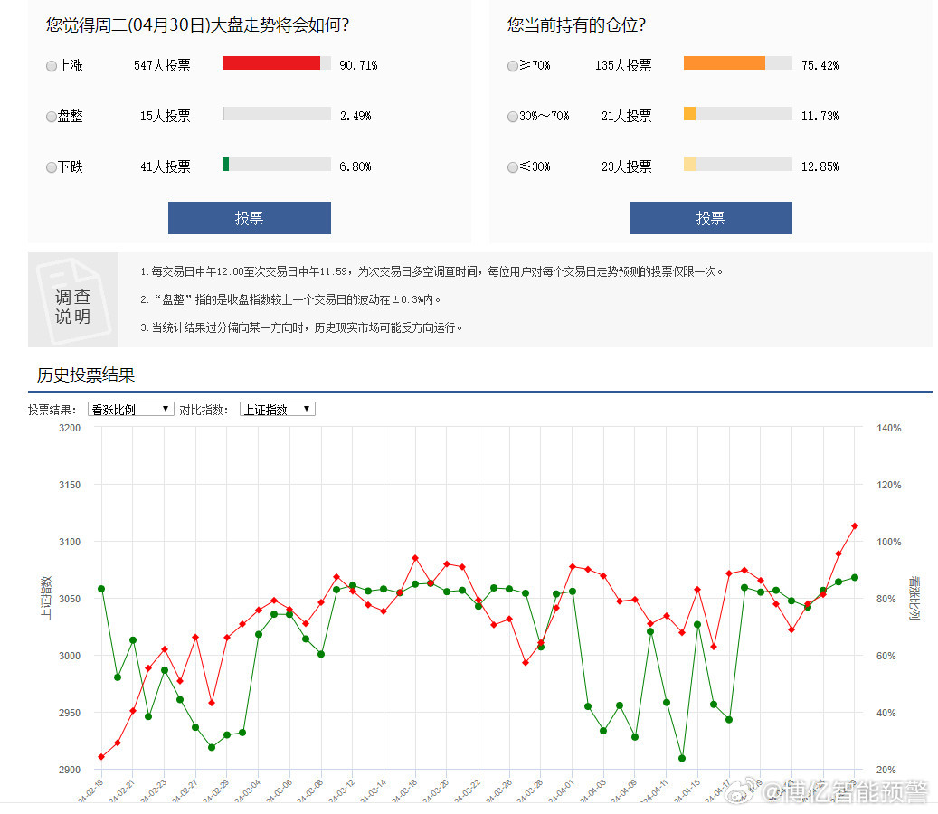Click the right 投票 vote button
The image size is (938, 814).
710,218
